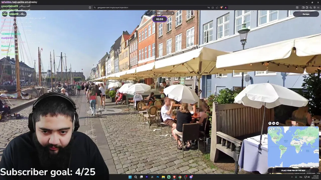Toggle the sticky map pin icon
Image resolution: width=321 pixels, height=180 pixels.
pyautogui.click(x=277, y=123)
